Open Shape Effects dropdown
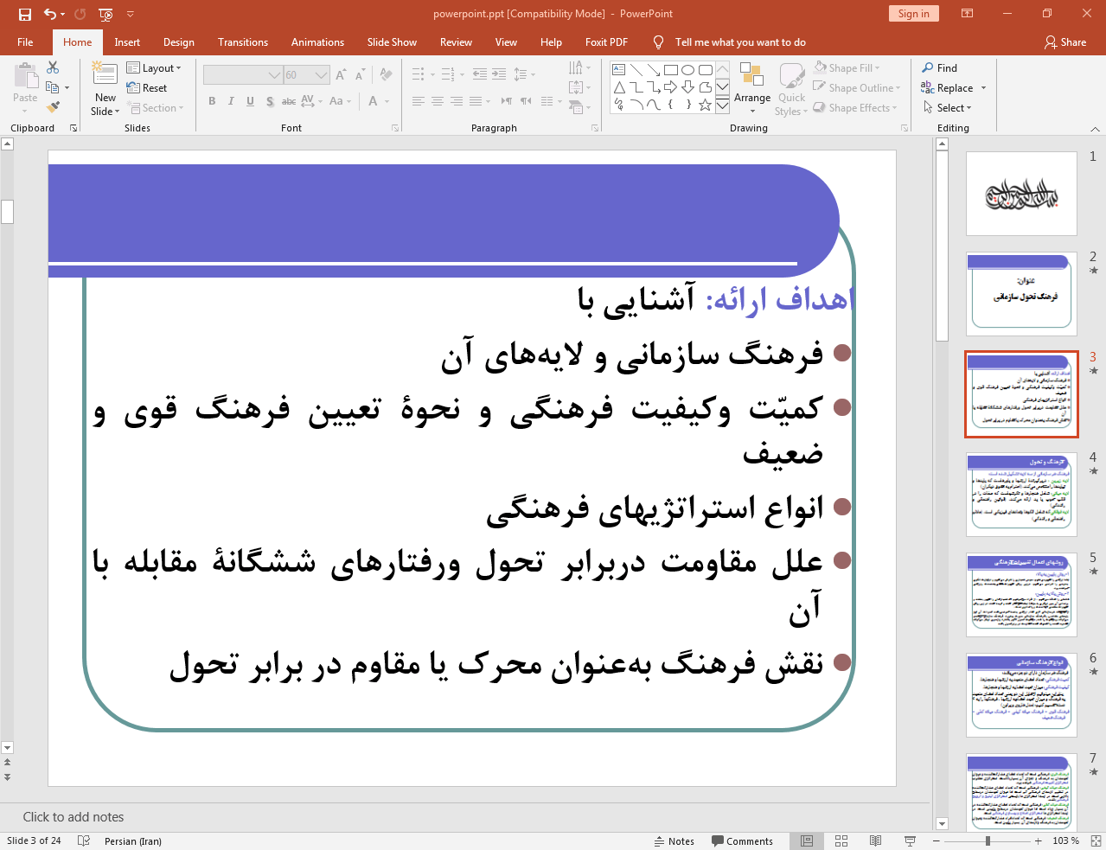The image size is (1106, 850). point(855,107)
